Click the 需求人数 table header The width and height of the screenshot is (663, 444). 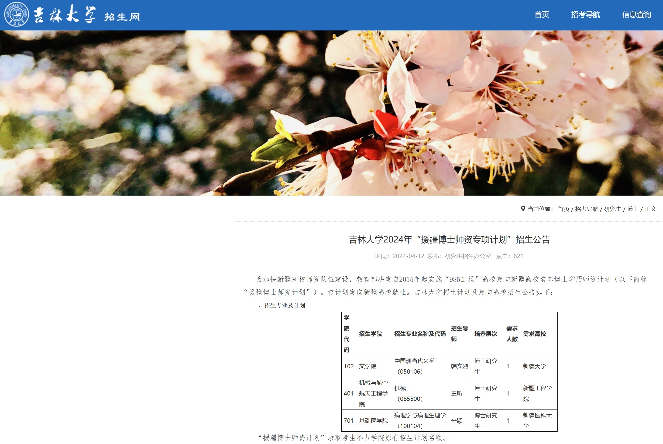click(512, 334)
